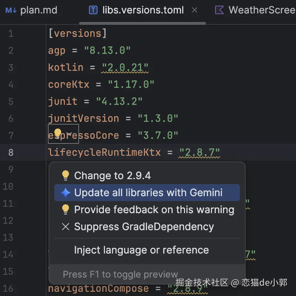This screenshot has height=296, width=296.
Task: Click line number 8 in the gutter
Action: click(11, 152)
